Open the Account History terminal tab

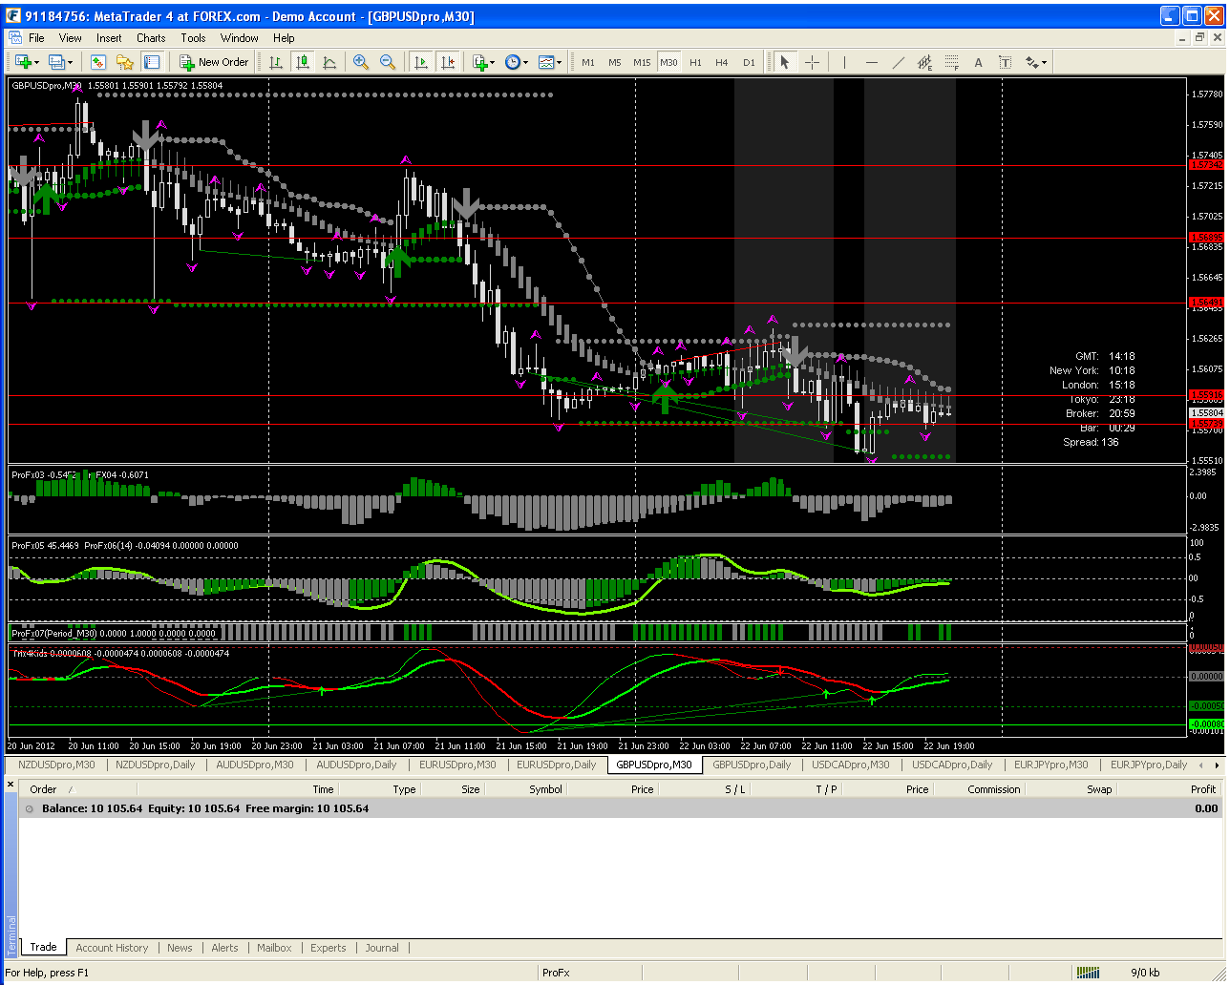tap(112, 948)
